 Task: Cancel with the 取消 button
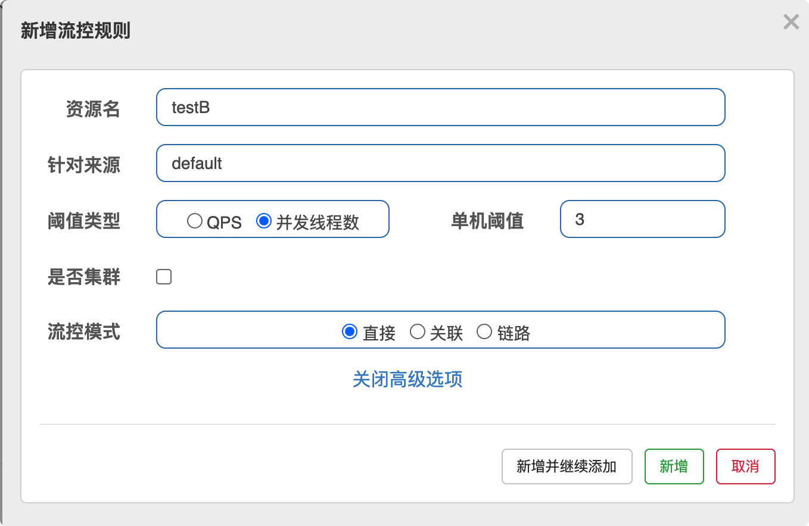click(745, 466)
